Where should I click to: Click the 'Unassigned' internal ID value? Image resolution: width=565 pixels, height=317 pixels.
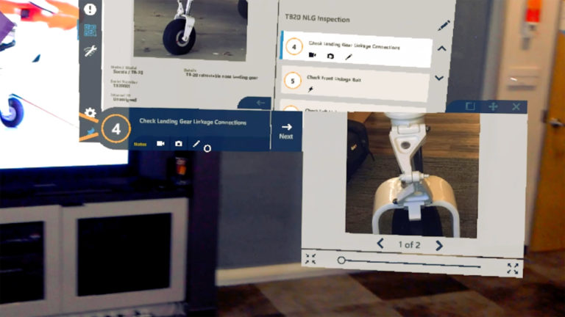(124, 99)
